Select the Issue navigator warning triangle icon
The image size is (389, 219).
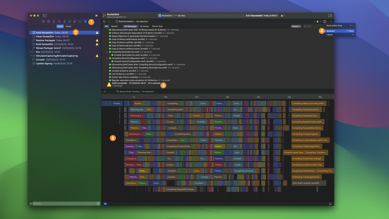point(65,22)
